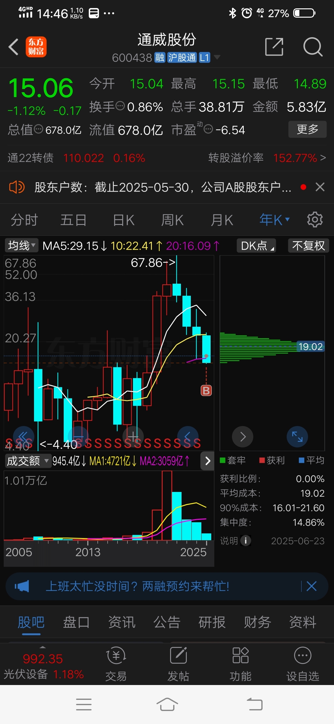
Task: Tap the 沪股通 badge
Action: point(182,58)
